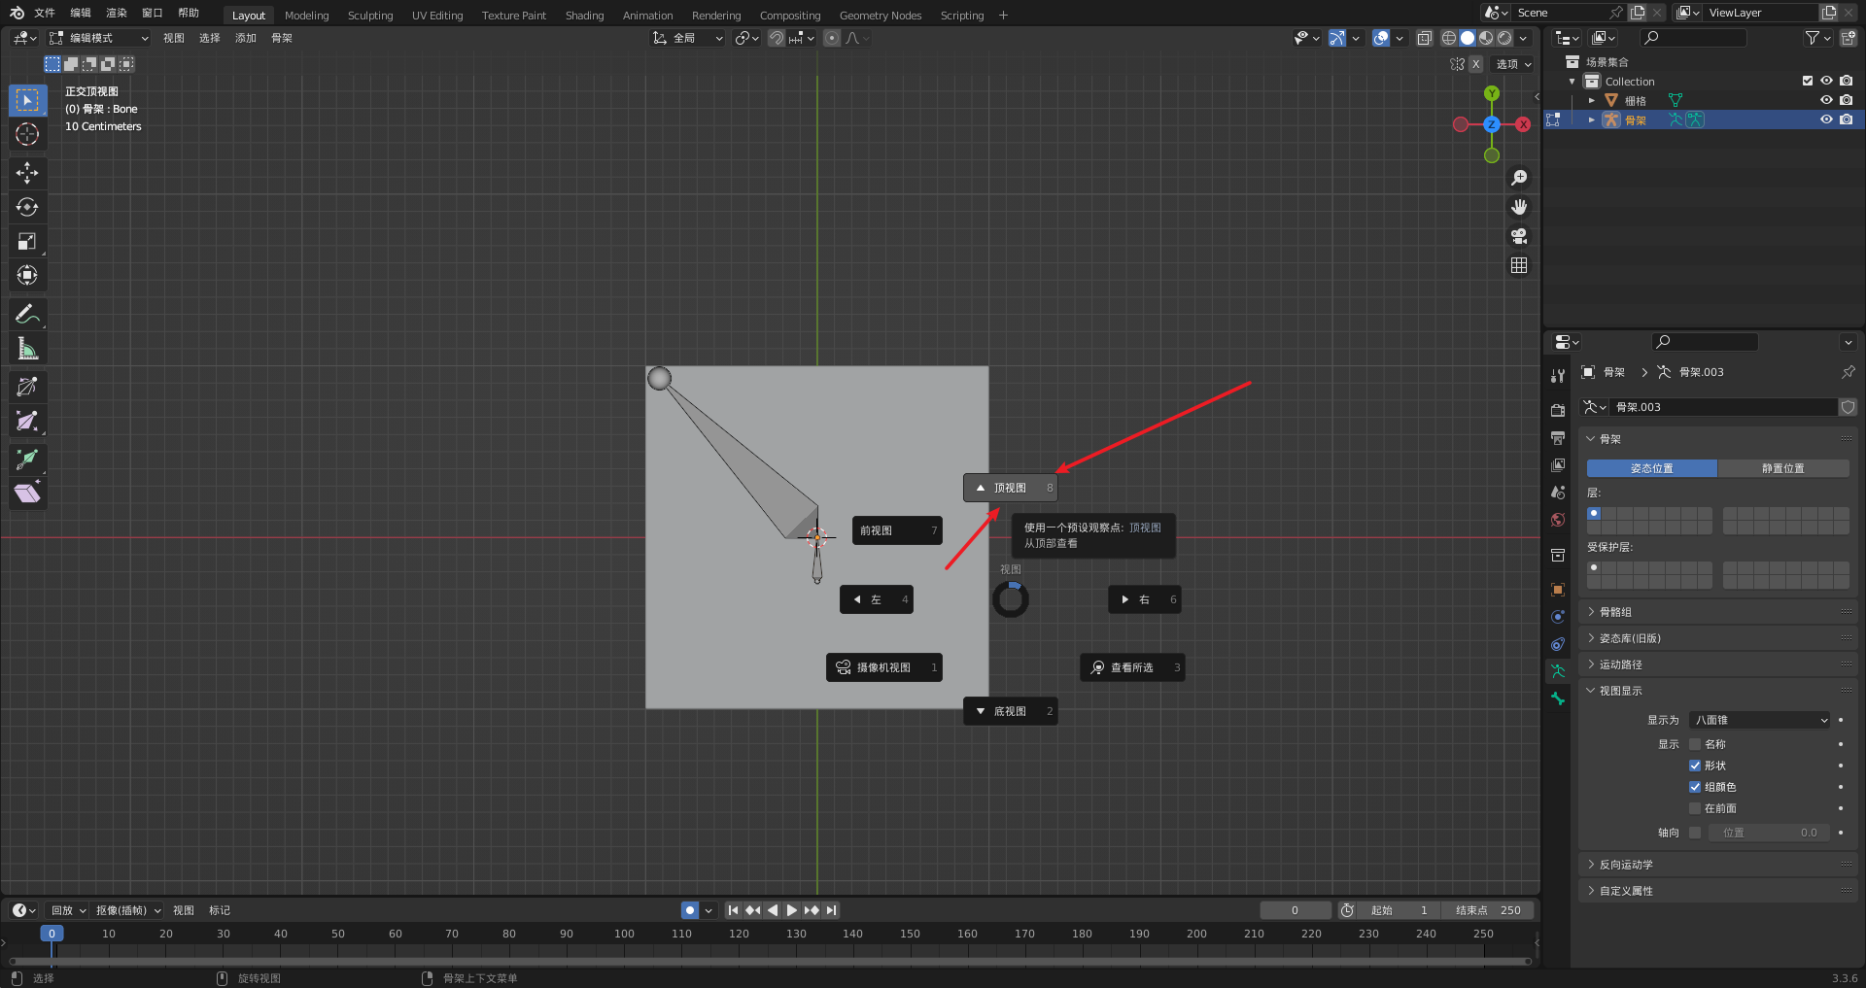Image resolution: width=1866 pixels, height=988 pixels.
Task: Play animation forward
Action: click(792, 910)
